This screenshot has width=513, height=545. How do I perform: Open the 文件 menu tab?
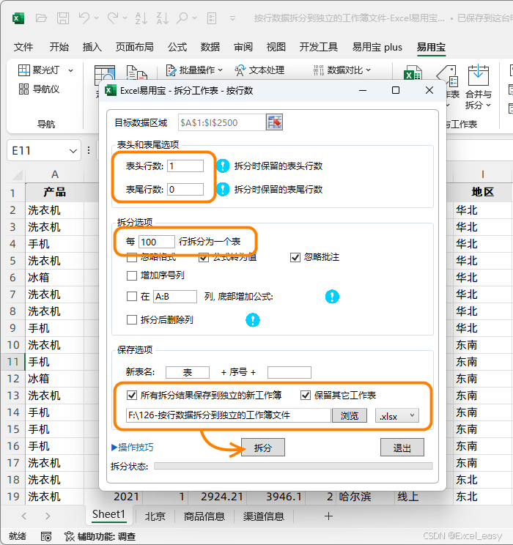(23, 47)
